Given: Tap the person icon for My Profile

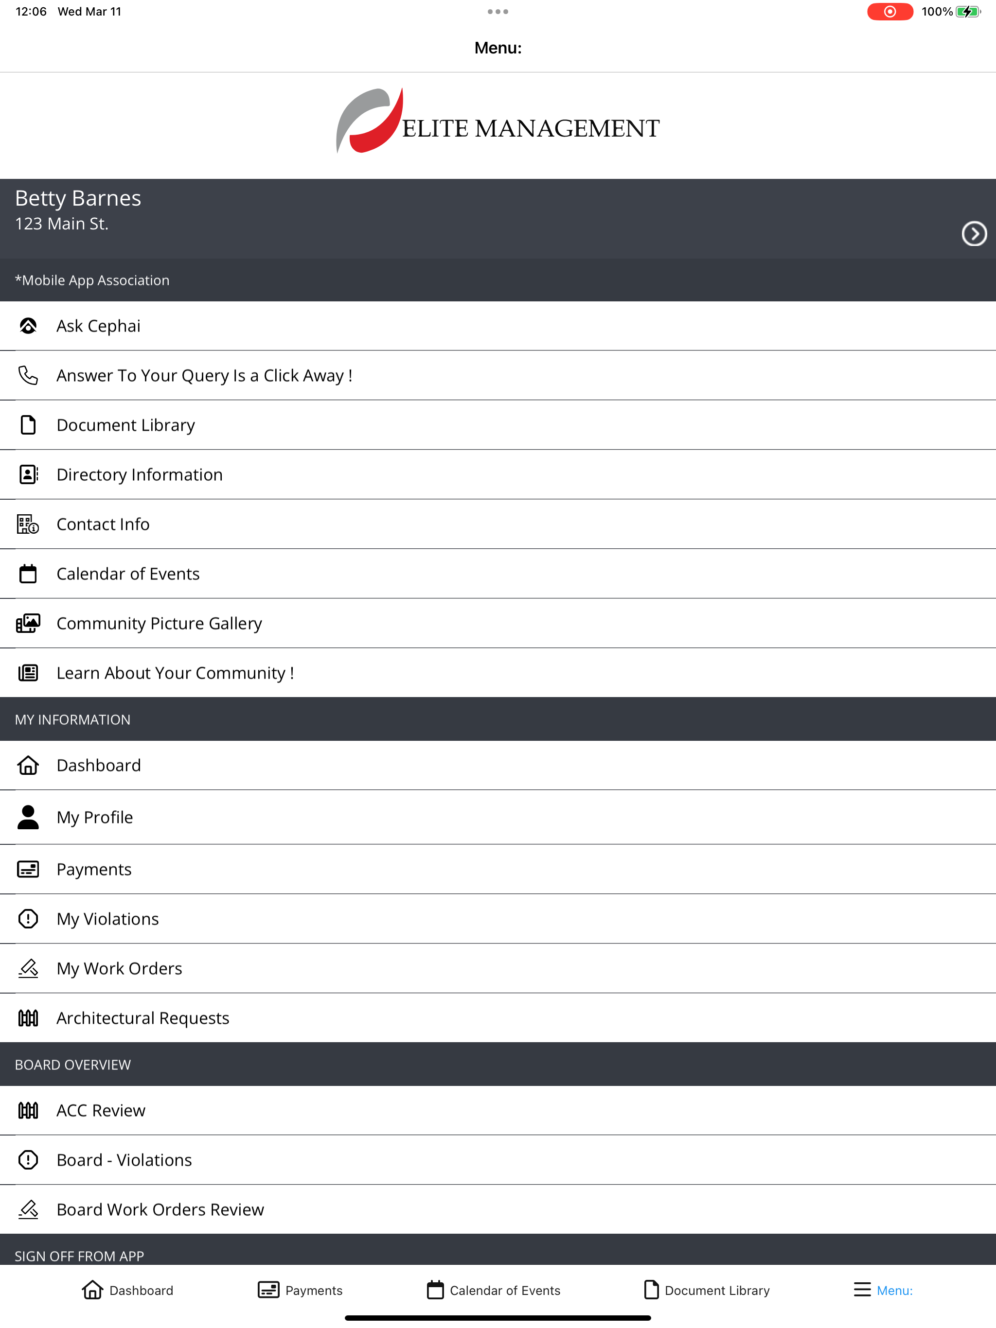Looking at the screenshot, I should tap(28, 817).
